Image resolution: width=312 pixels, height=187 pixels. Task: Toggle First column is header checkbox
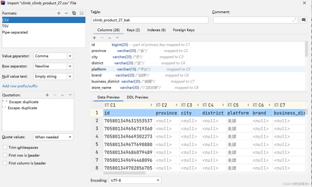point(5,163)
